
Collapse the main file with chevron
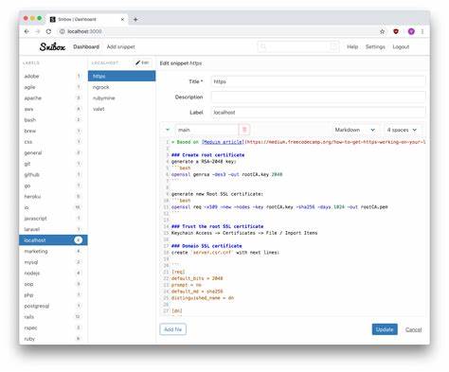[x=168, y=130]
